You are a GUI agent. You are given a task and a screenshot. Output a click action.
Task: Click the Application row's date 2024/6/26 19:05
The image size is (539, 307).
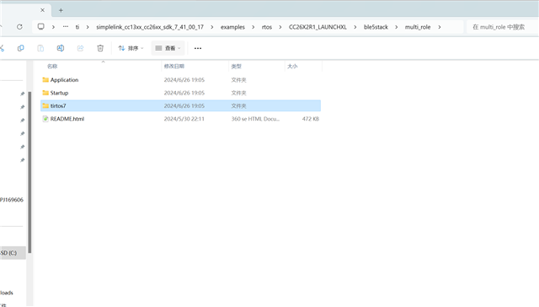[x=184, y=80]
